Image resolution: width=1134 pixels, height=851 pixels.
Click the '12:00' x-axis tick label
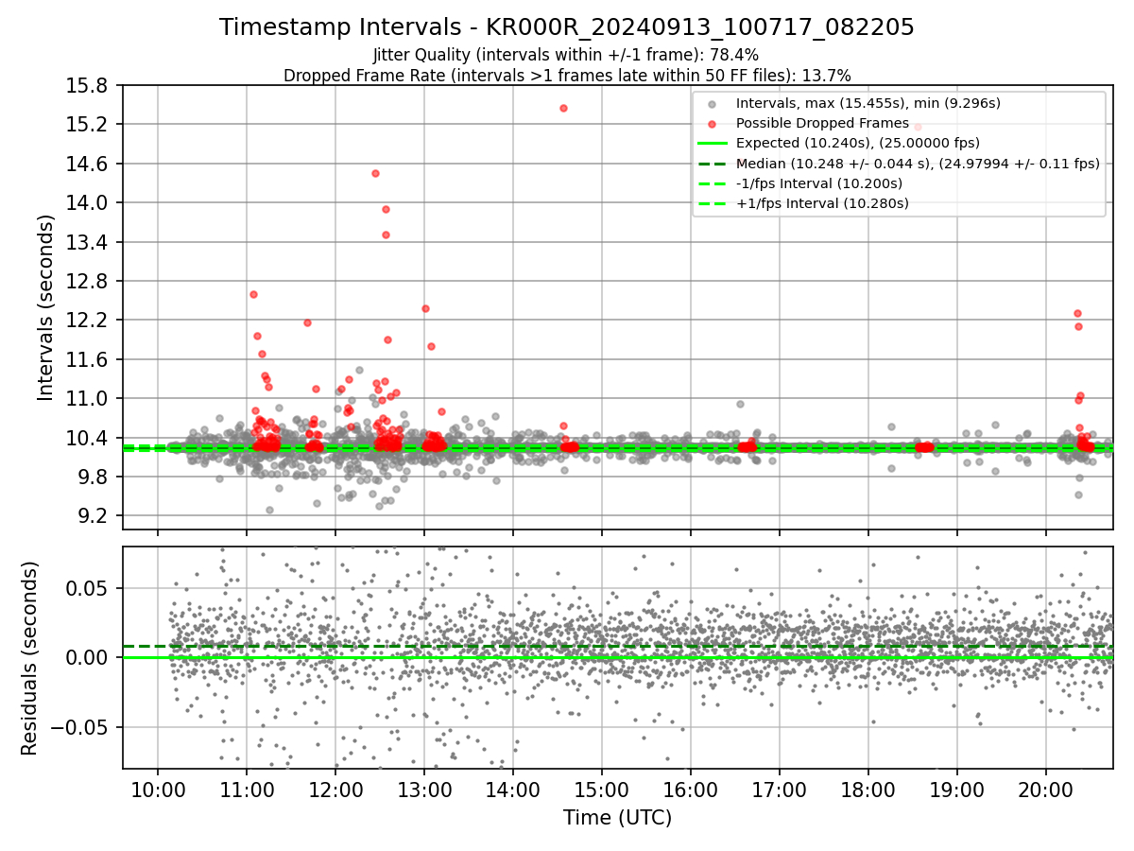(335, 790)
